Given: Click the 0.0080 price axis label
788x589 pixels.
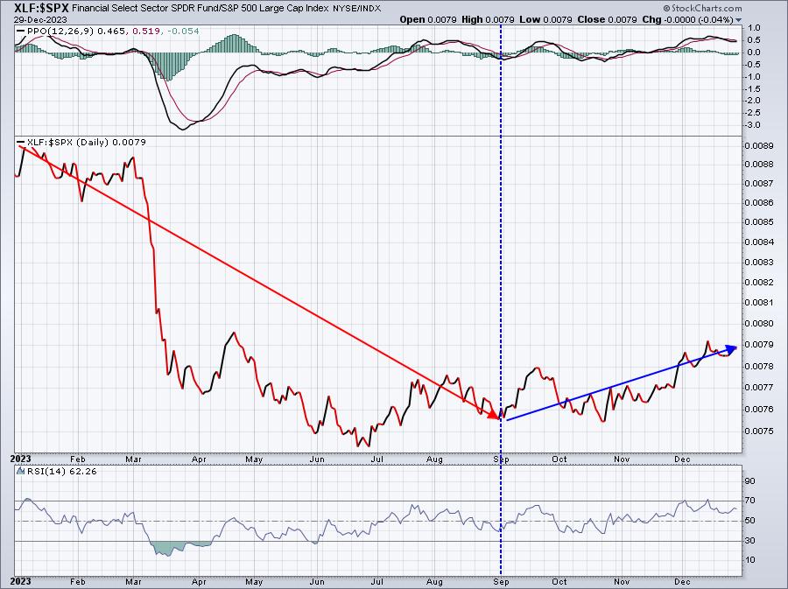Looking at the screenshot, I should click(759, 323).
